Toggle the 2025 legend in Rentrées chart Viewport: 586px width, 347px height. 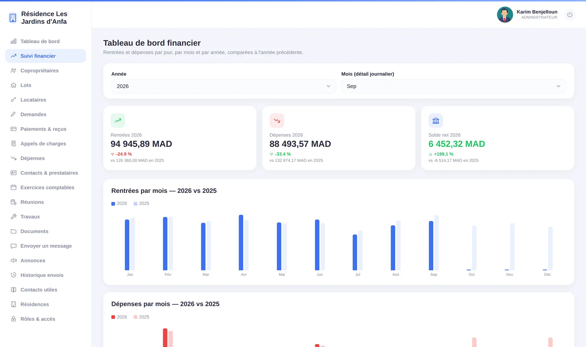(141, 203)
